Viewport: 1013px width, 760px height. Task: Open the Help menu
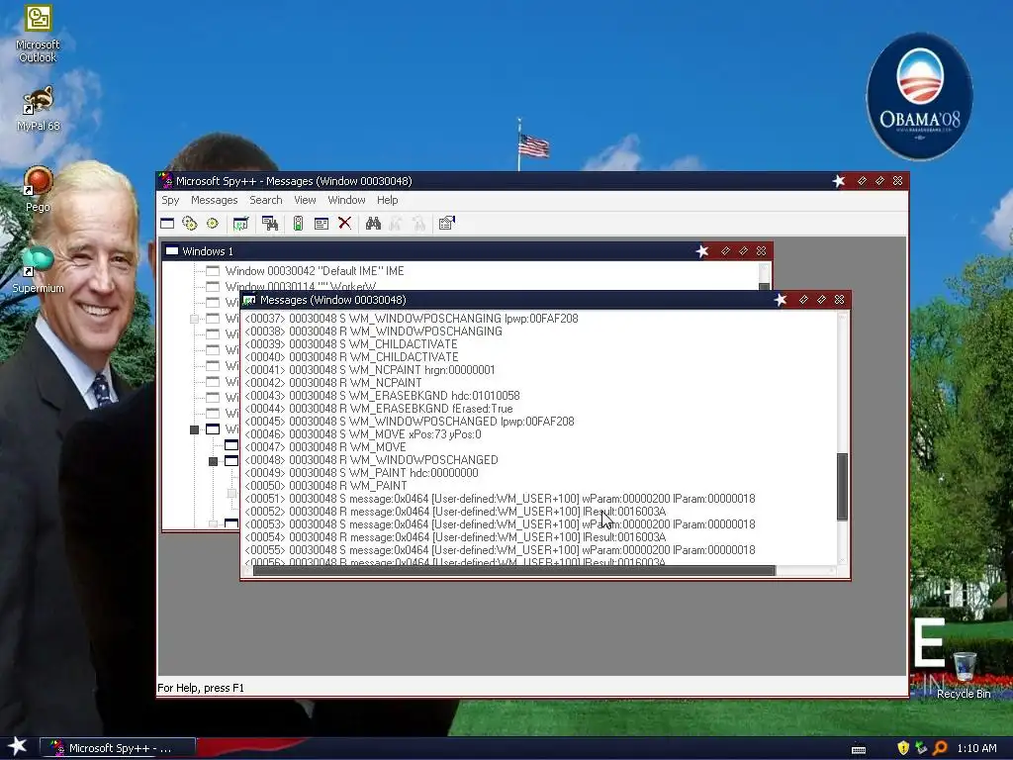pyautogui.click(x=387, y=200)
